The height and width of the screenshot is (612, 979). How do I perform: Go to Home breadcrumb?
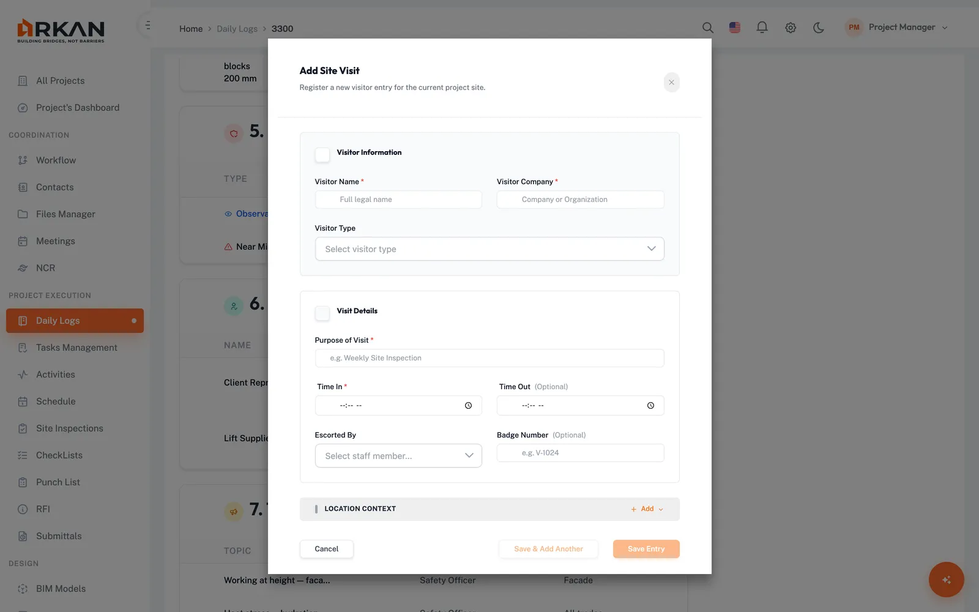click(191, 29)
